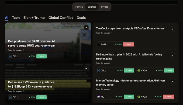
Task: Select the Equities feed tab
Action: (x=92, y=7)
